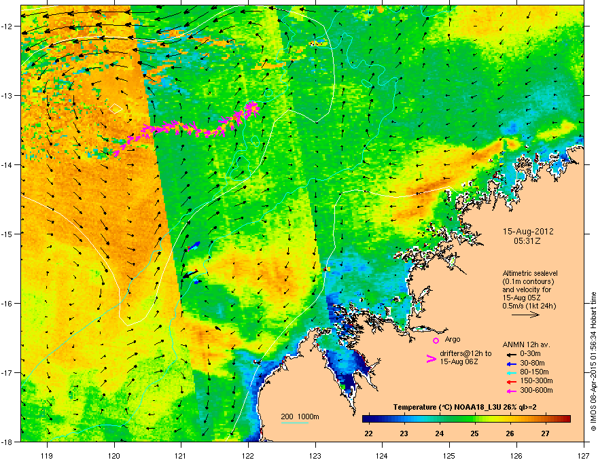Click the eastern end of the magenta drifter track
Image resolution: width=598 pixels, height=462 pixels.
pyautogui.click(x=253, y=108)
